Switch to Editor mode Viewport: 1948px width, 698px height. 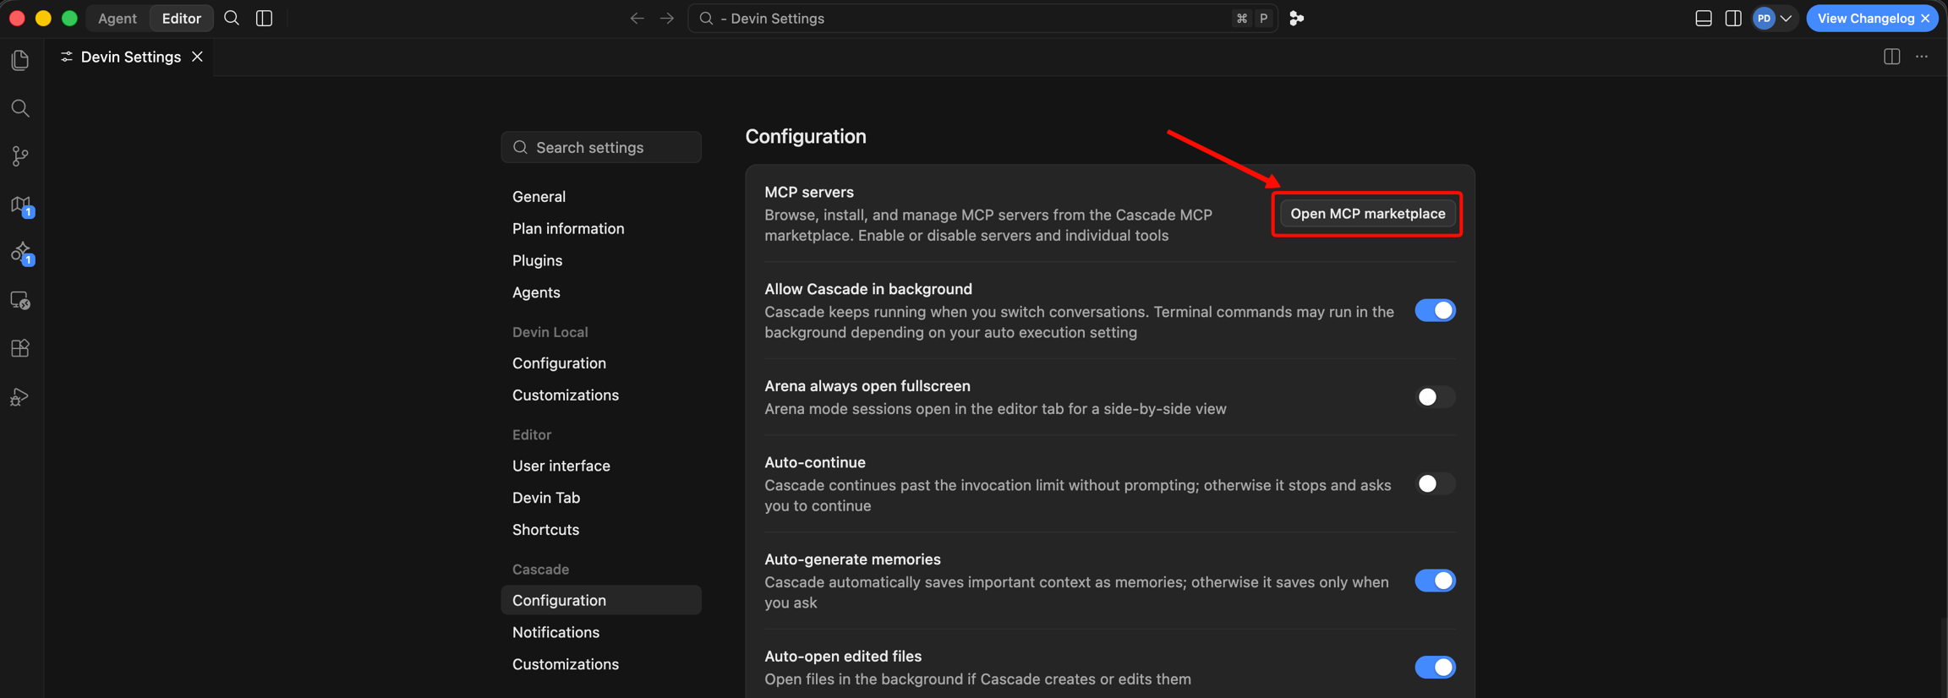pyautogui.click(x=182, y=18)
